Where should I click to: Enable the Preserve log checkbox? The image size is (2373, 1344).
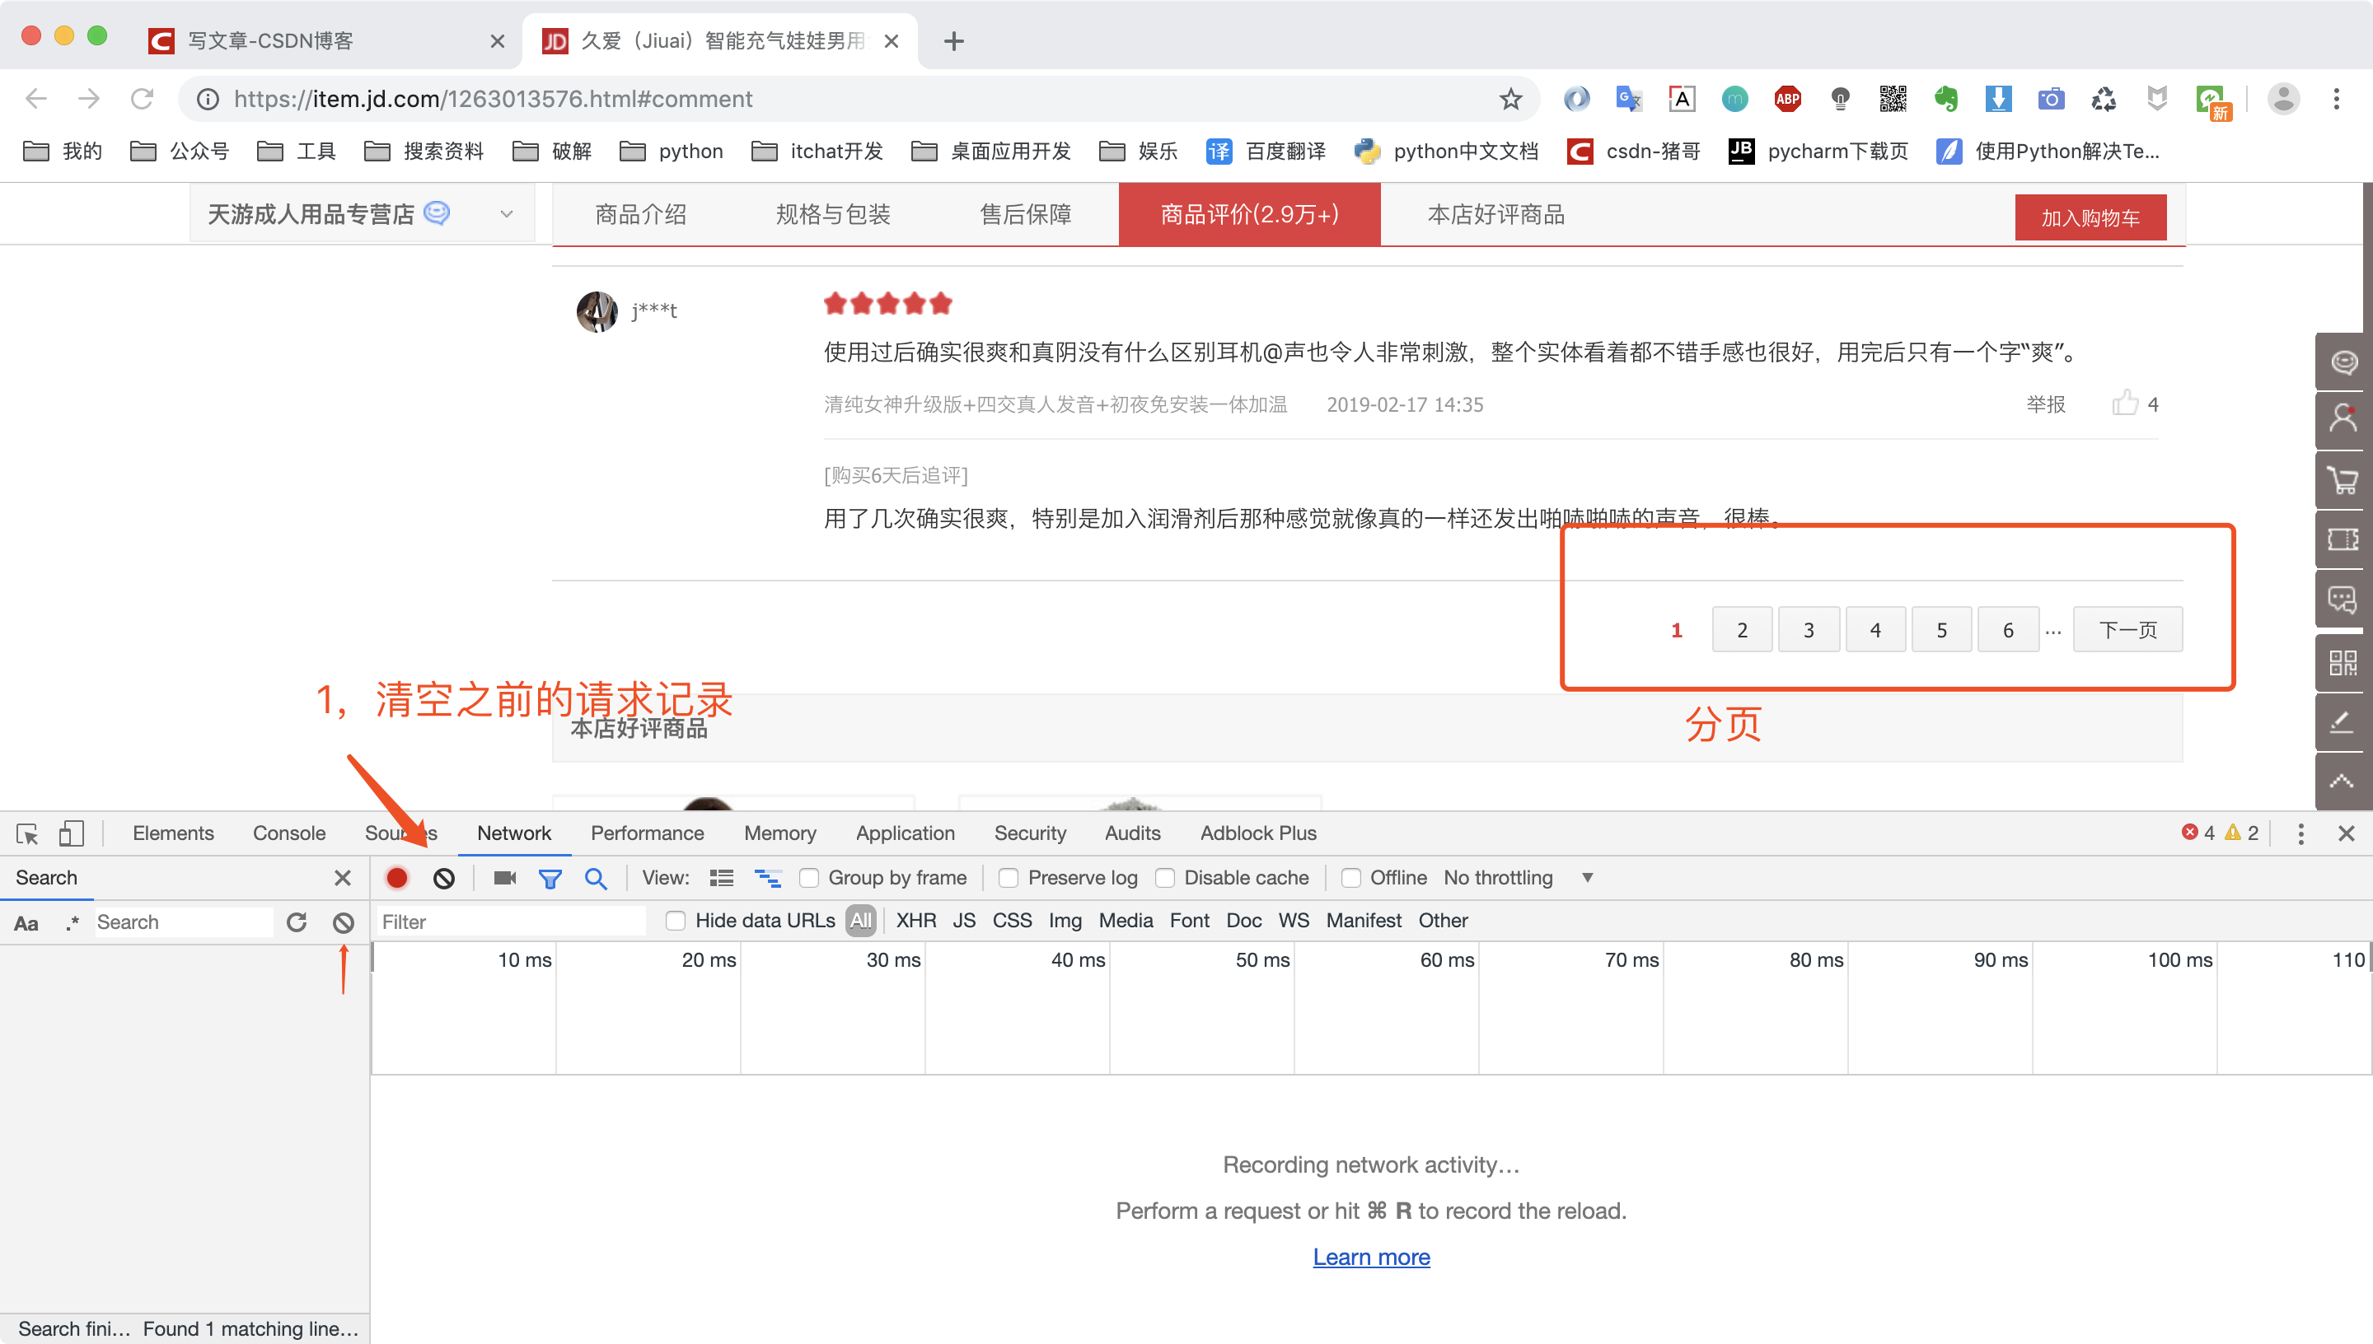[1008, 878]
